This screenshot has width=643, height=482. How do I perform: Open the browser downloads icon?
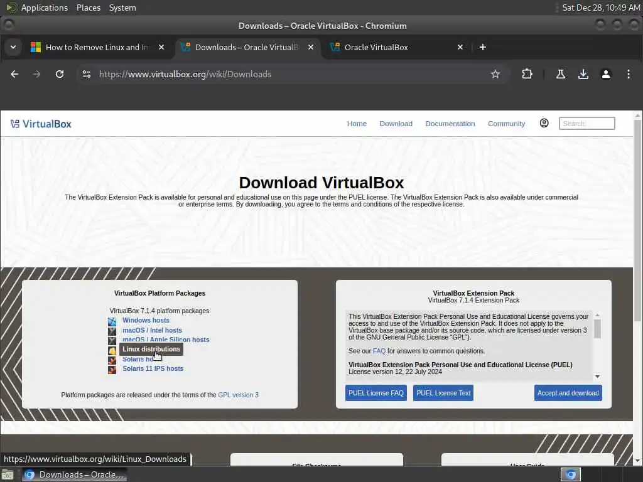(x=583, y=74)
